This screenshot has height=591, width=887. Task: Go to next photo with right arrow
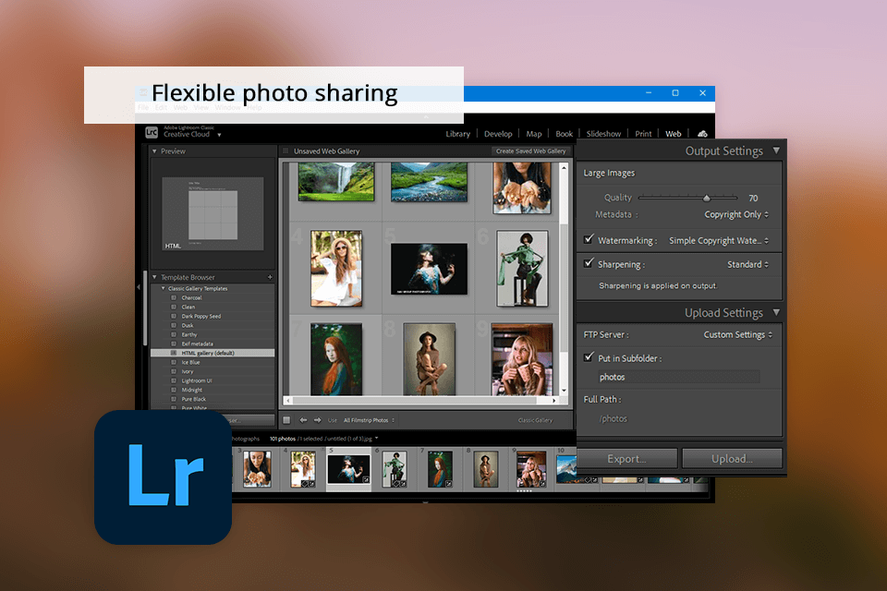coord(317,420)
